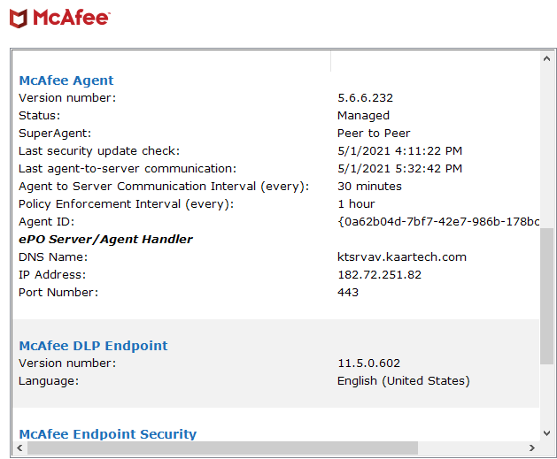Viewport: 557px width, 459px height.
Task: Click the IP address 182.72.251.82
Action: [x=379, y=274]
